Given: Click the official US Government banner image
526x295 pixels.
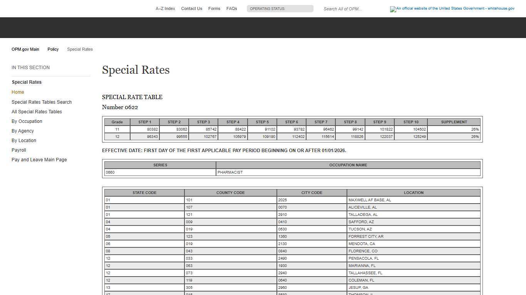Looking at the screenshot, I should (x=452, y=9).
